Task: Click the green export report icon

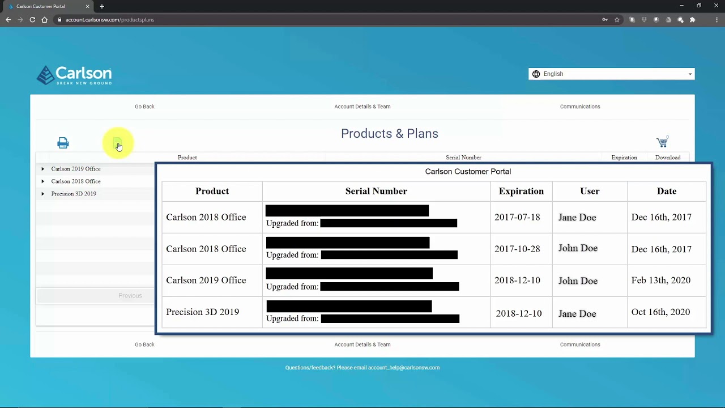Action: (x=117, y=142)
